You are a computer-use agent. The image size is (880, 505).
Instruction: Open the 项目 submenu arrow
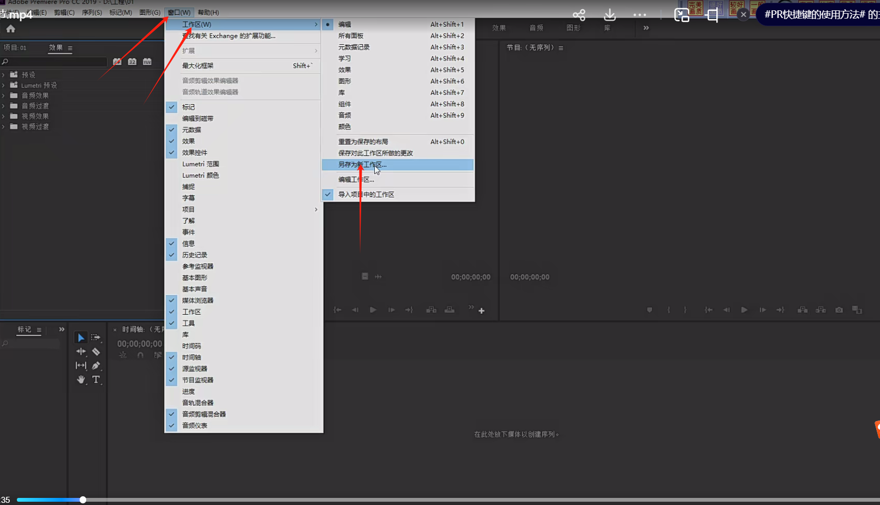tap(315, 209)
